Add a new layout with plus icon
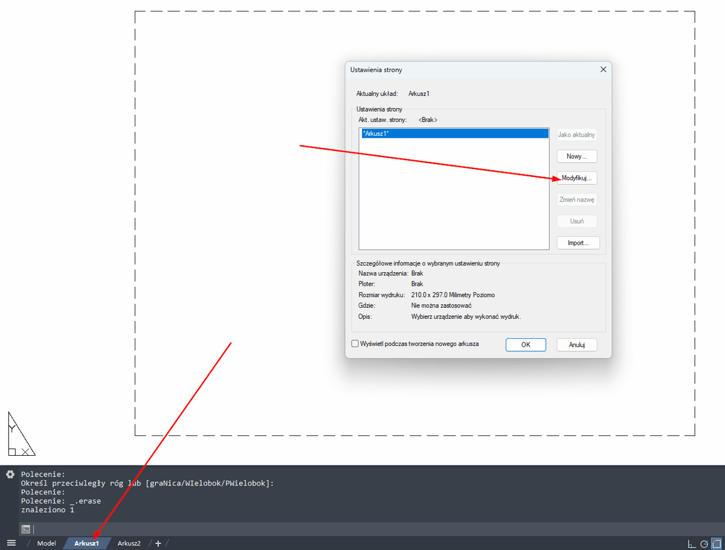Image resolution: width=725 pixels, height=550 pixels. (158, 543)
